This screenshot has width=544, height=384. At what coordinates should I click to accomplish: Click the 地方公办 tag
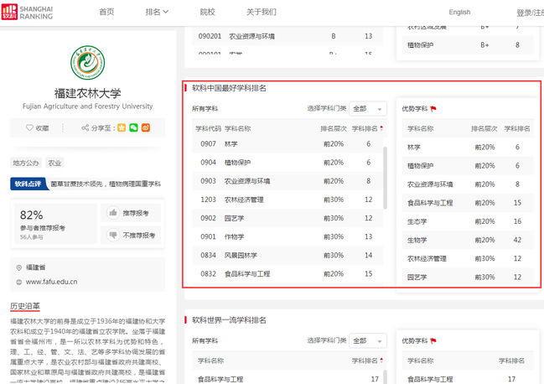(x=25, y=163)
